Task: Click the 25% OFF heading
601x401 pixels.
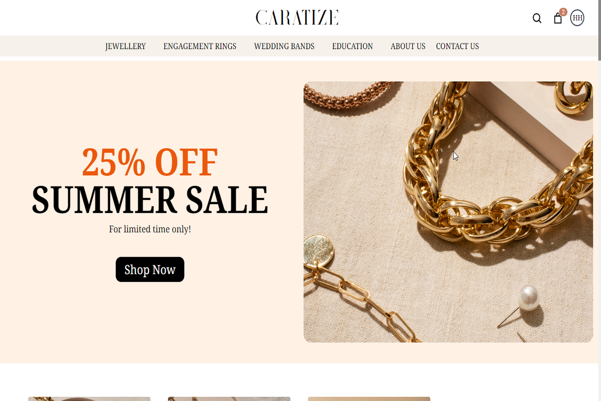Action: [x=150, y=162]
